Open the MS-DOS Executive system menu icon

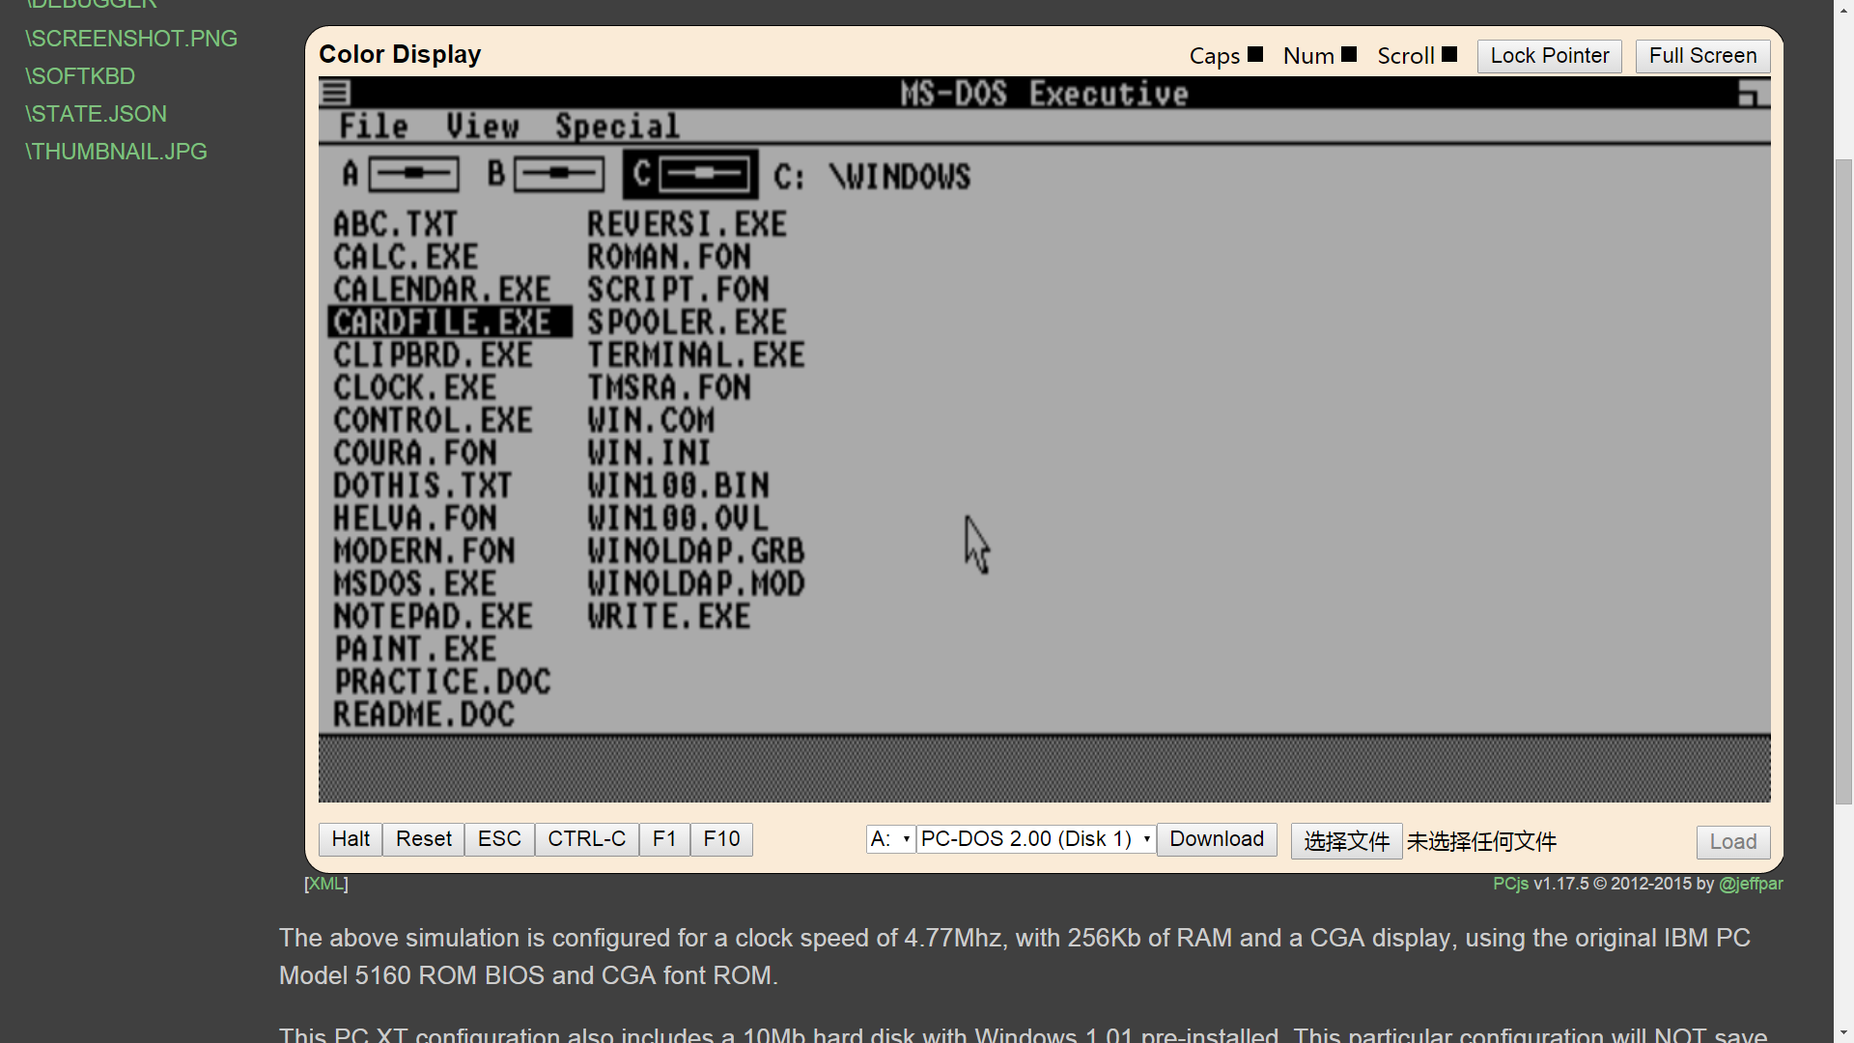(x=335, y=93)
